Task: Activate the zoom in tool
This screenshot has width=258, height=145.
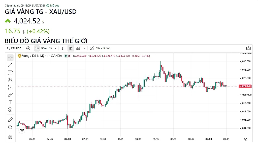Action: click(10, 127)
